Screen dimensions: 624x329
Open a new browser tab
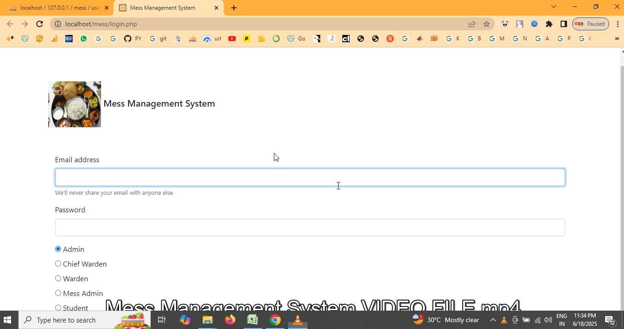[234, 8]
